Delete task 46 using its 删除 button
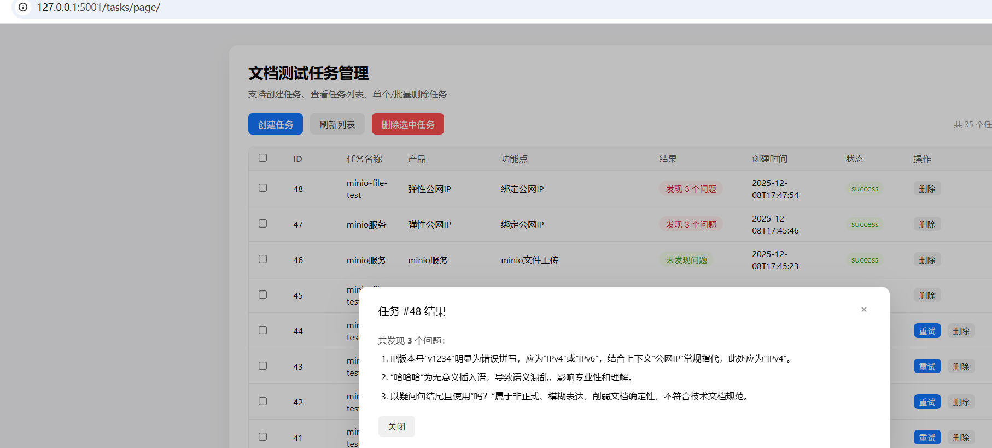The width and height of the screenshot is (992, 448). click(x=927, y=260)
